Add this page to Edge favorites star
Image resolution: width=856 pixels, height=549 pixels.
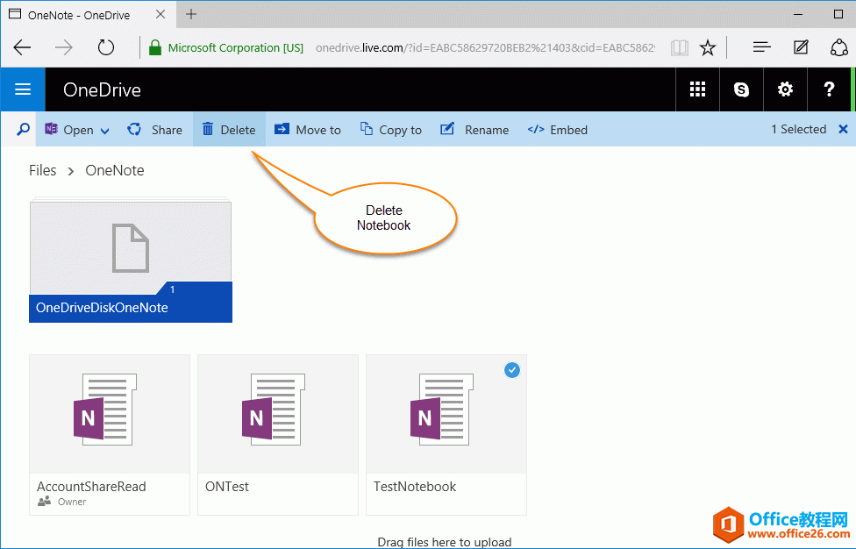[x=708, y=47]
